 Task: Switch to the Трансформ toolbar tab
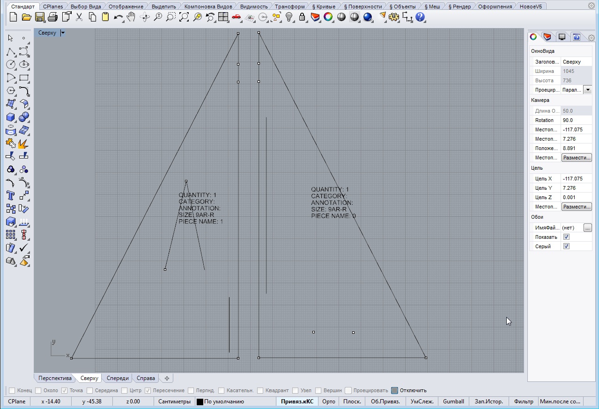coord(290,7)
